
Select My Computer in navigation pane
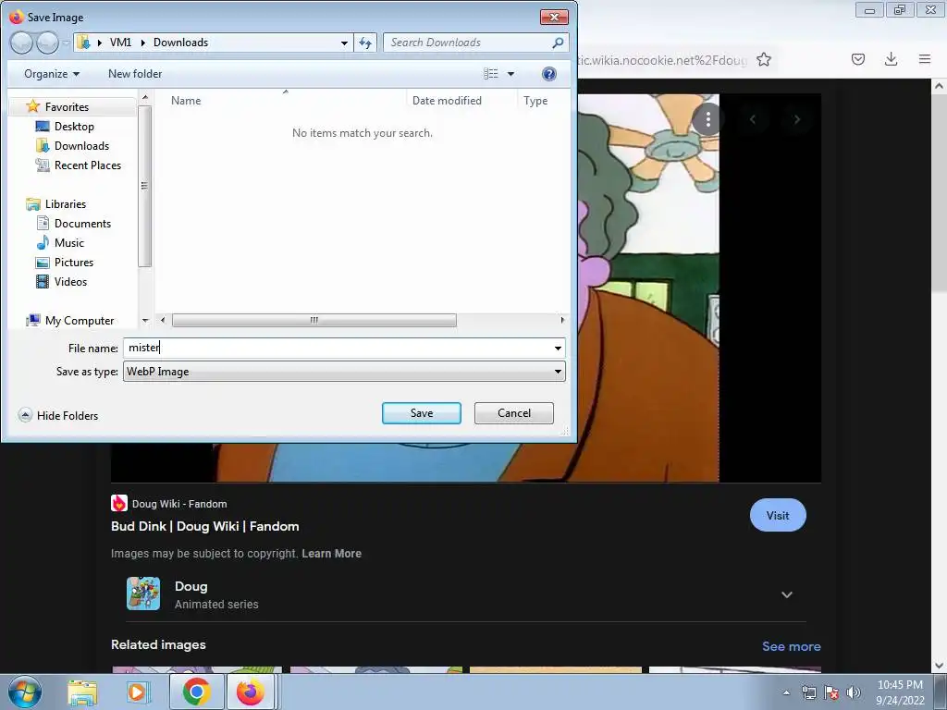[x=80, y=321]
